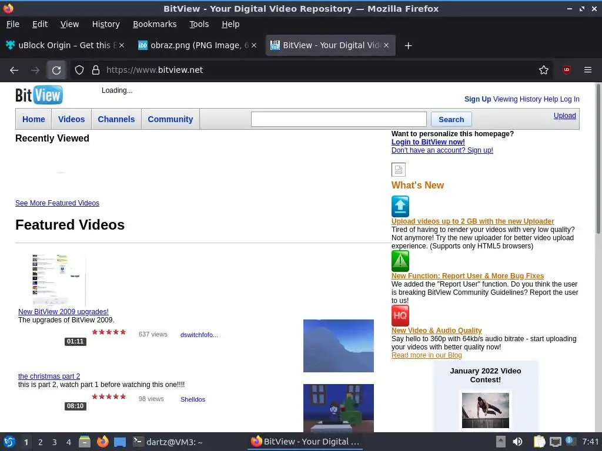The width and height of the screenshot is (602, 451).
Task: Open the volume control in the system tray
Action: (x=517, y=442)
